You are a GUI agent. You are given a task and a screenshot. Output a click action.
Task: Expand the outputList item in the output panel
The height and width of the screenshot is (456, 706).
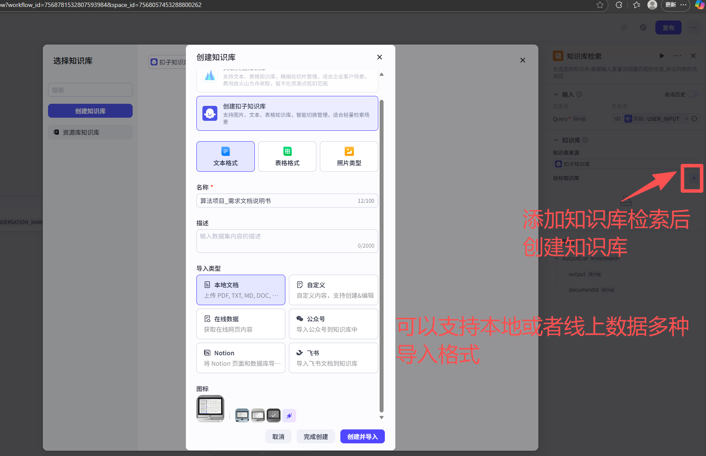[556, 258]
